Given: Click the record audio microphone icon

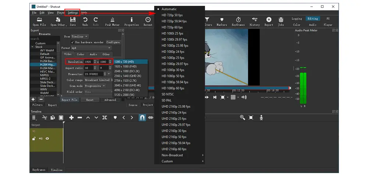Looking at the screenshot, I should tap(261, 118).
